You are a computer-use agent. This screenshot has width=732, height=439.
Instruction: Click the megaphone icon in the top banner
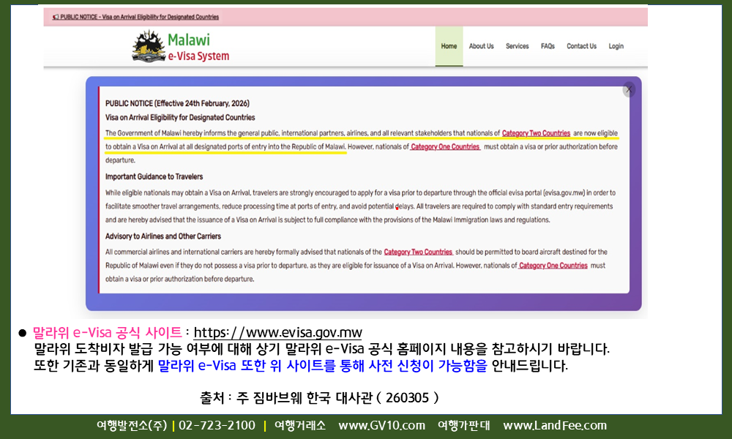(x=56, y=17)
